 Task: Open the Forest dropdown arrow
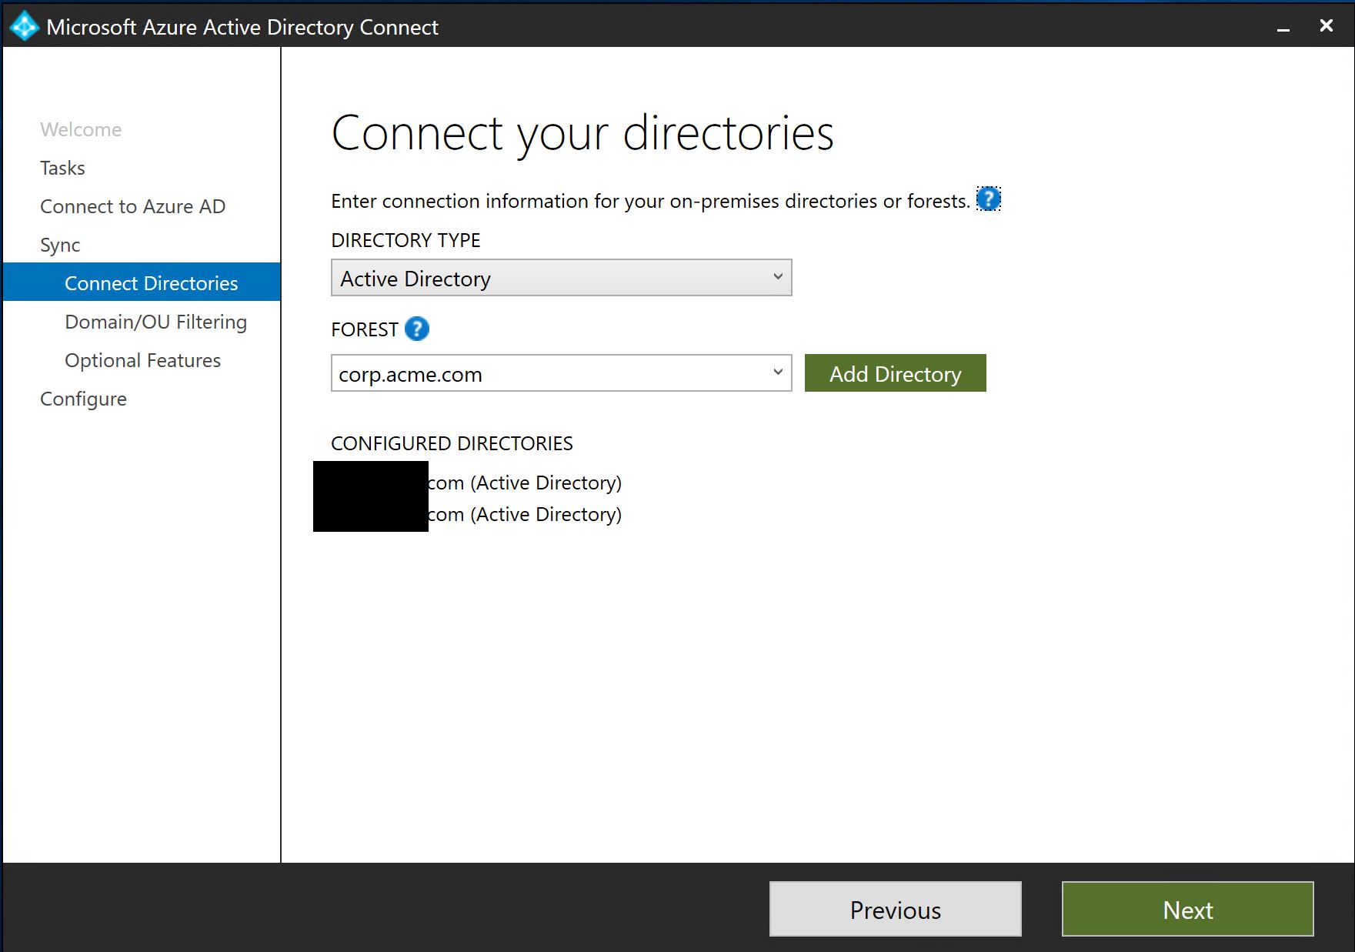pyautogui.click(x=777, y=373)
